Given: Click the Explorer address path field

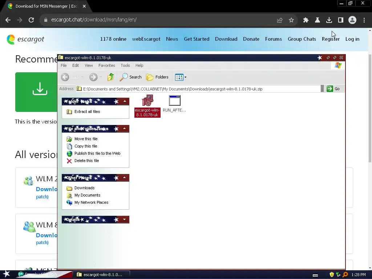Looking at the screenshot, I should 198,89.
